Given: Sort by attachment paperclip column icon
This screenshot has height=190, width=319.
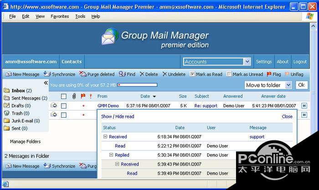Looking at the screenshot, I should pyautogui.click(x=74, y=96).
